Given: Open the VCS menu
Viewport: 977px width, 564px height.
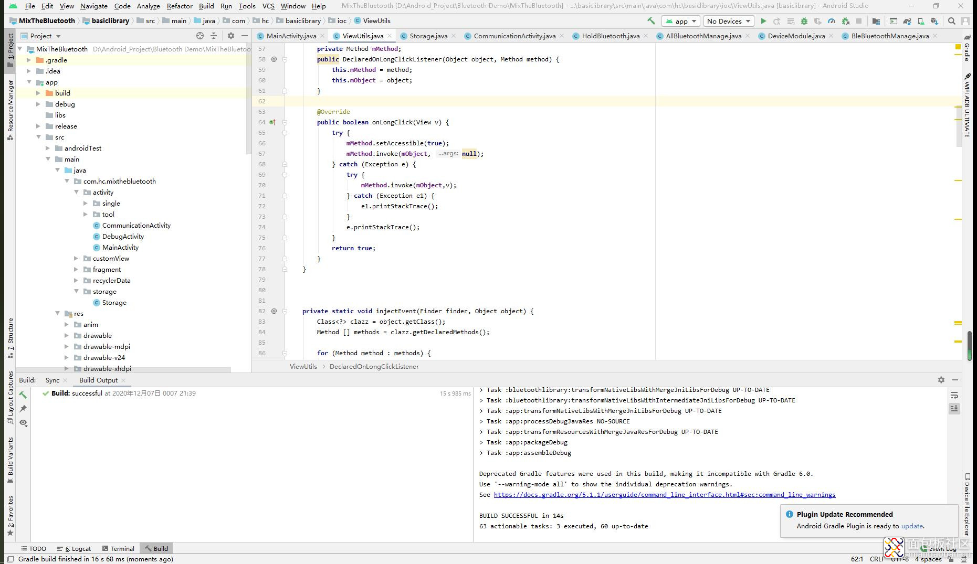Looking at the screenshot, I should [268, 6].
